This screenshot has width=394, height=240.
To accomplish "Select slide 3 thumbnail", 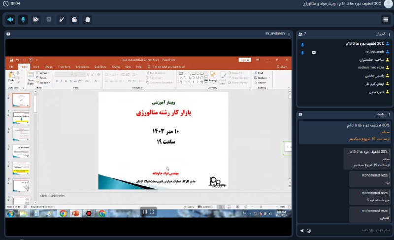I will click(21, 117).
